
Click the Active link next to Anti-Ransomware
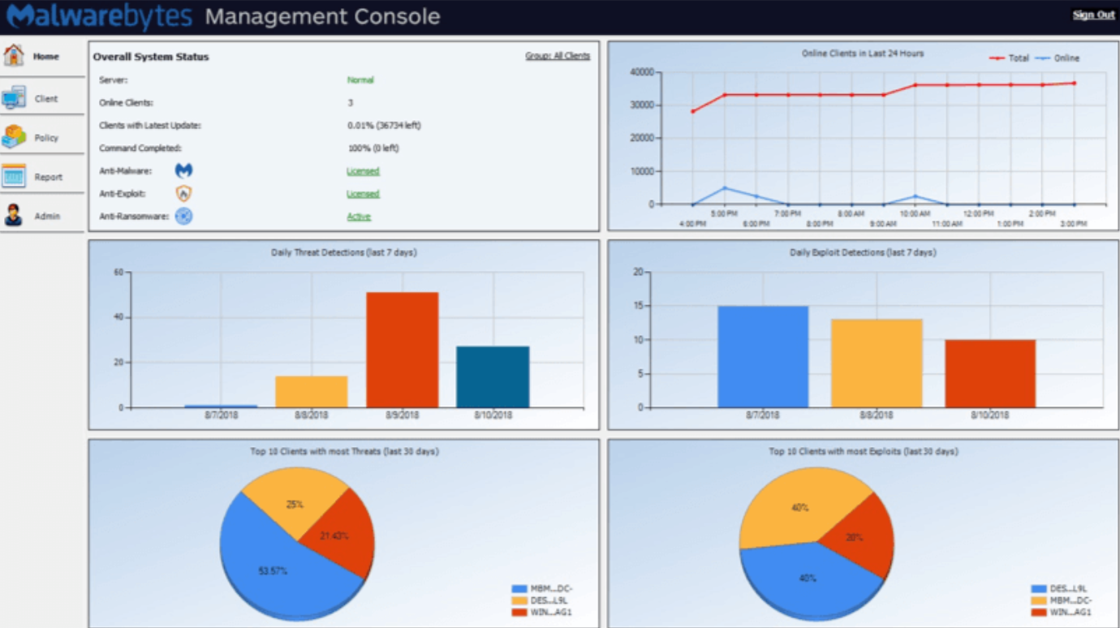[360, 216]
